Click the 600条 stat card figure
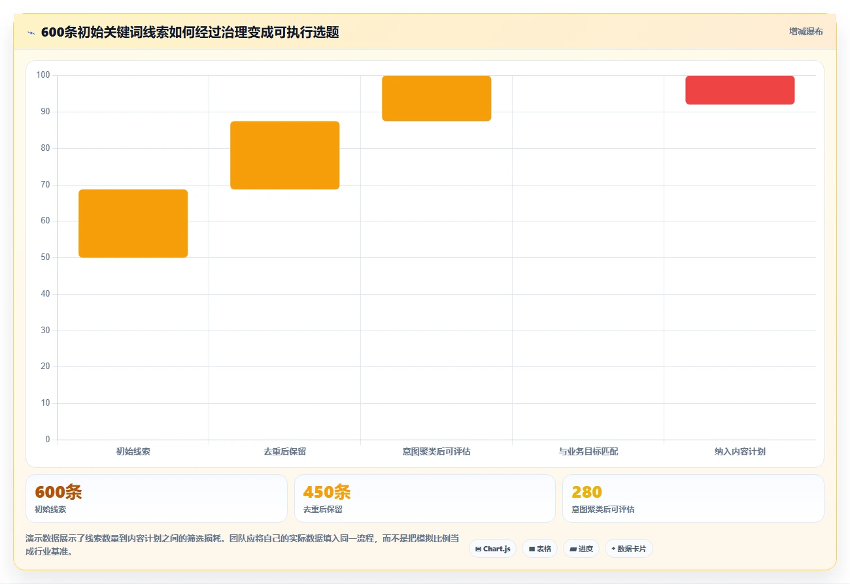 (x=58, y=492)
